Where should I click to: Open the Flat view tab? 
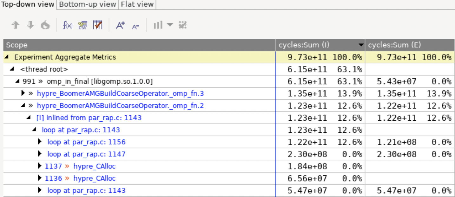point(136,4)
